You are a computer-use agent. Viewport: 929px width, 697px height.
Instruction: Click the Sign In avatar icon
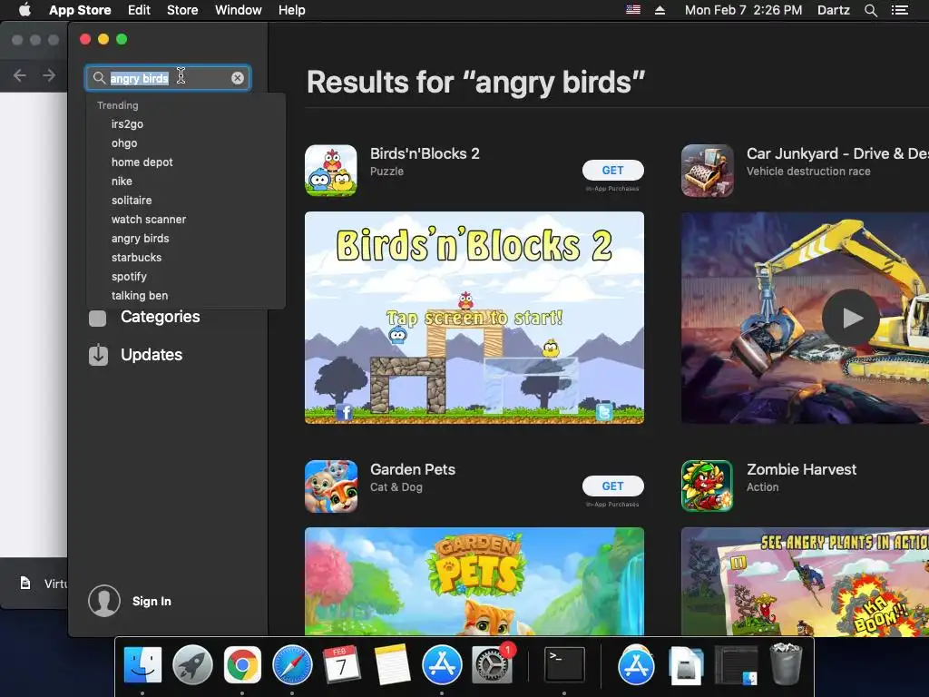point(104,601)
